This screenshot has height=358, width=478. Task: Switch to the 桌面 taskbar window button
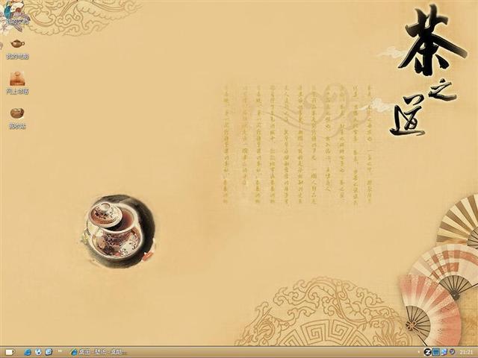[x=98, y=352]
